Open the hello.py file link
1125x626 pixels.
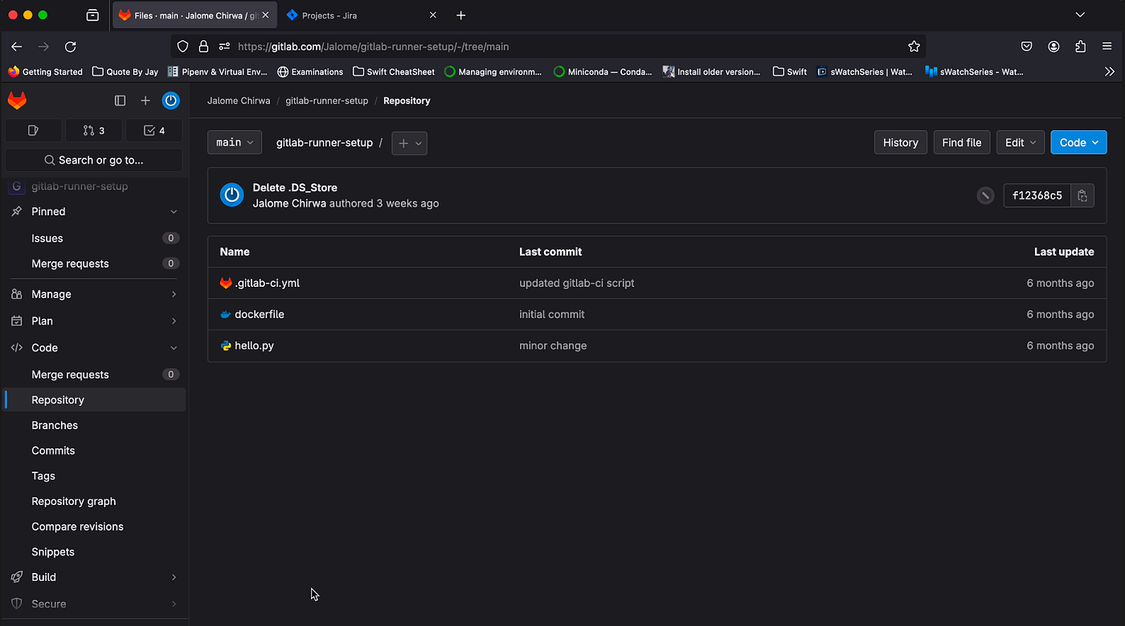[x=254, y=346]
